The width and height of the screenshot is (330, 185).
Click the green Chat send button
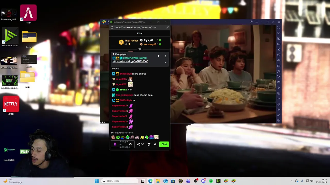coord(164,144)
